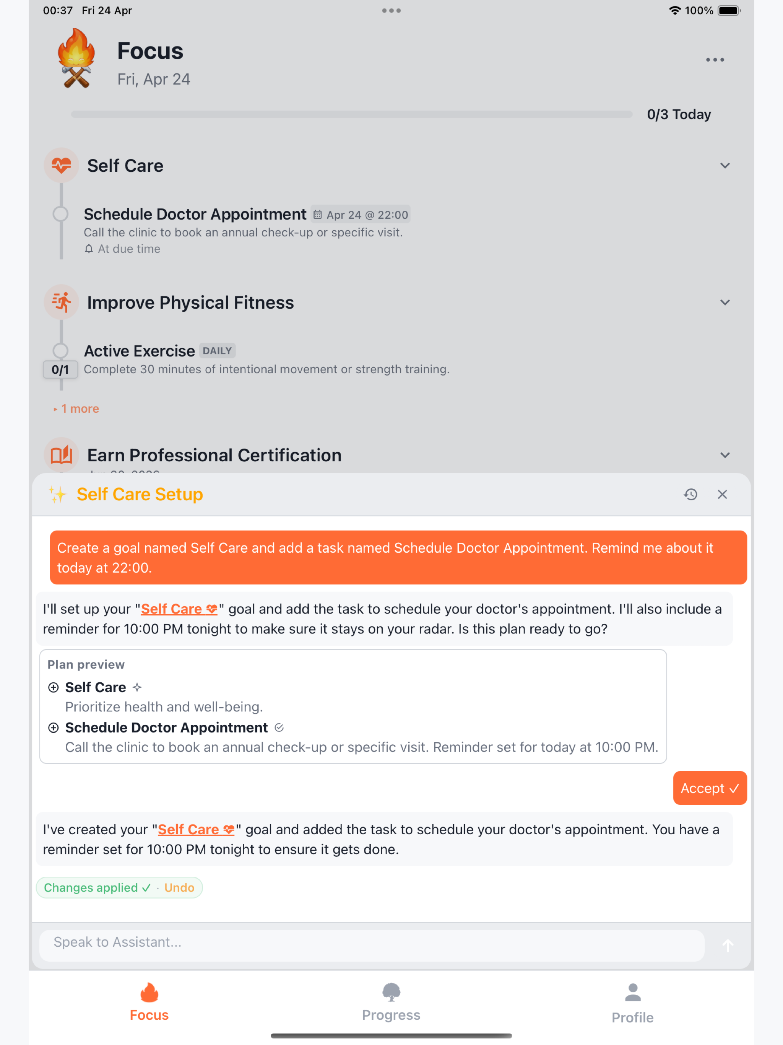The height and width of the screenshot is (1045, 783).
Task: Add Self Care goal plus icon in plan preview
Action: [54, 687]
